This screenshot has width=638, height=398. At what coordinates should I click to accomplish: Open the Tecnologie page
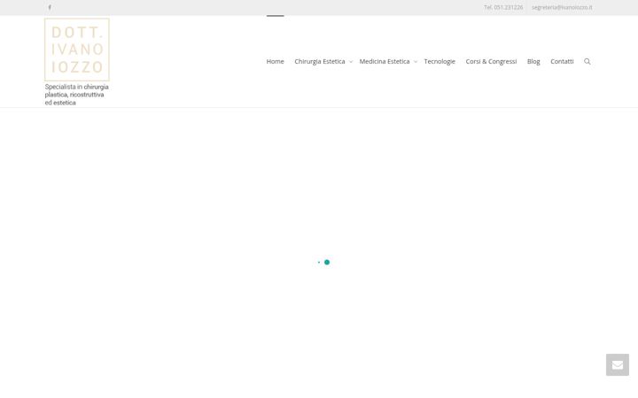coord(440,61)
